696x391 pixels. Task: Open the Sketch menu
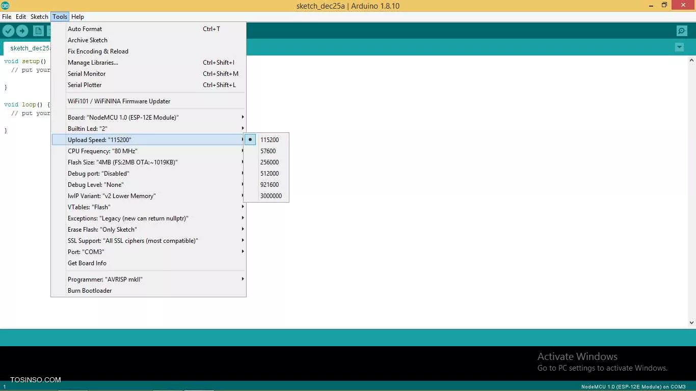39,17
